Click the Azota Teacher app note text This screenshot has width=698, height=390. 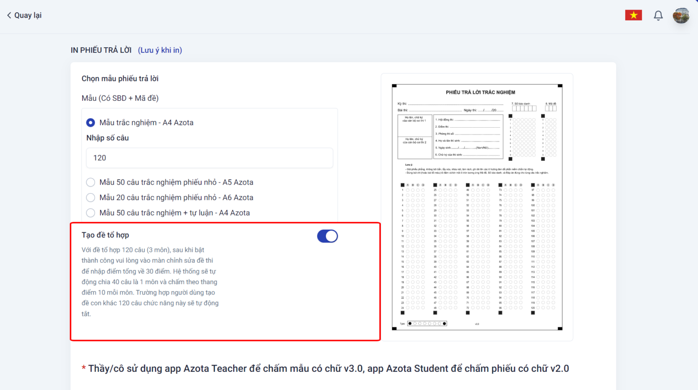pos(328,369)
